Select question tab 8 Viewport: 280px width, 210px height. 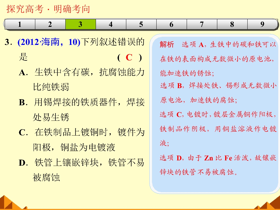[232, 24]
